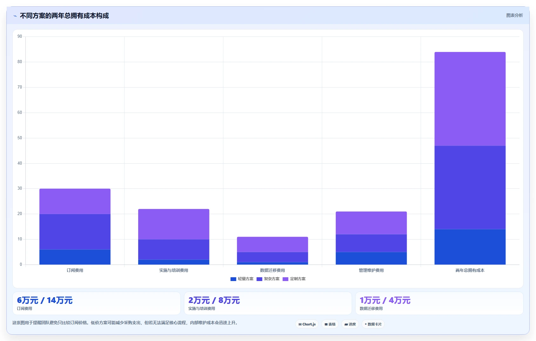This screenshot has height=341, width=536.
Task: Select the 复杂方案 segment of the 订阅费用 bar
Action: [x=75, y=232]
